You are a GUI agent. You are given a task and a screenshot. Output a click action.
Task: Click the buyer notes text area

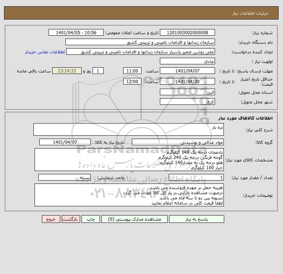(x=129, y=195)
